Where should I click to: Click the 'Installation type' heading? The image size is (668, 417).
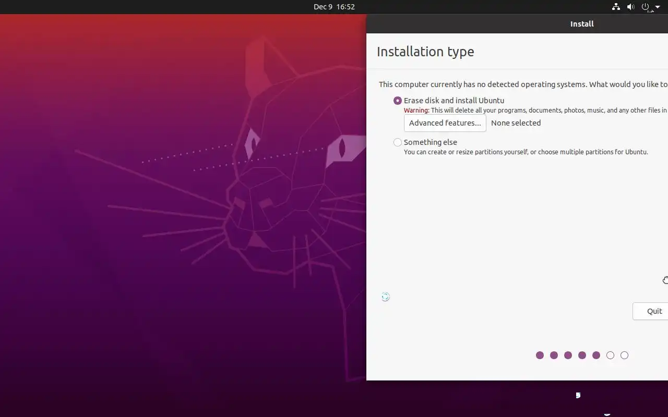pyautogui.click(x=425, y=52)
